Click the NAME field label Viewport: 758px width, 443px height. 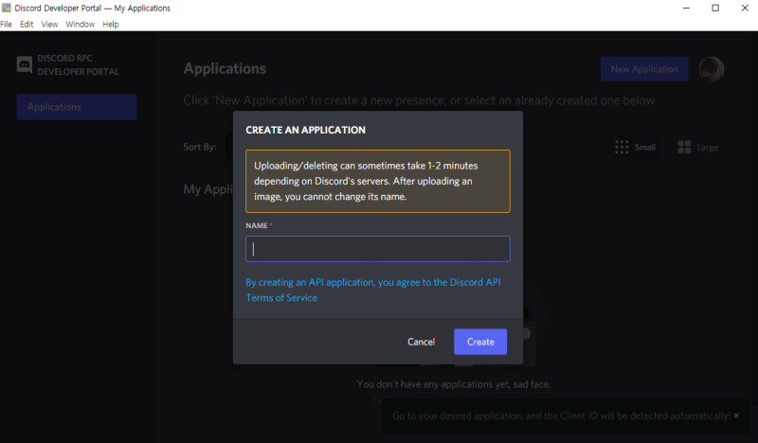[257, 225]
